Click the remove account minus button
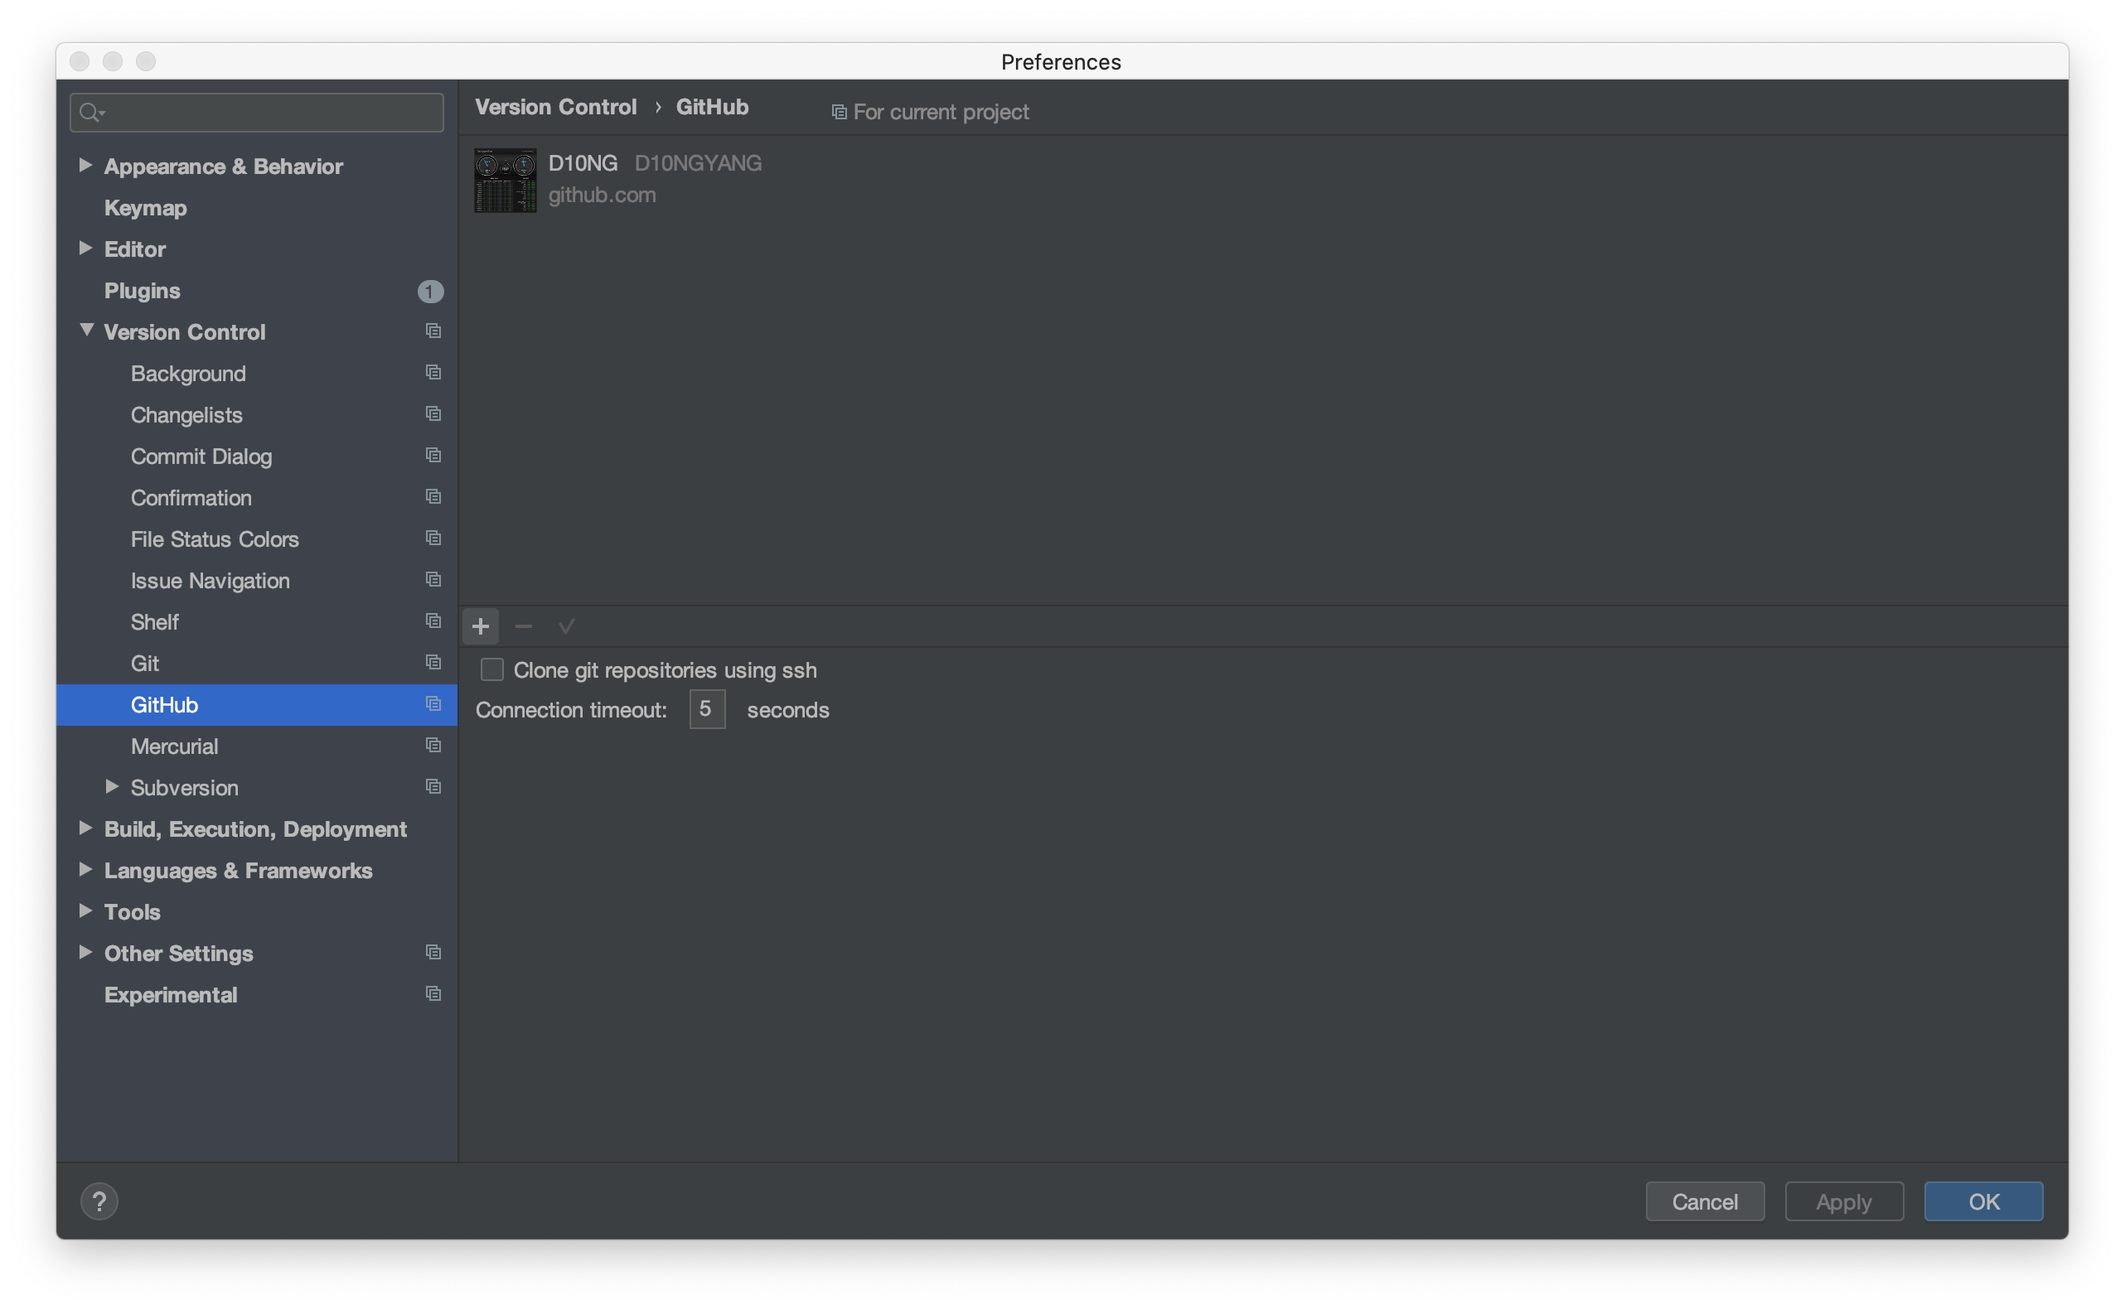 523,626
